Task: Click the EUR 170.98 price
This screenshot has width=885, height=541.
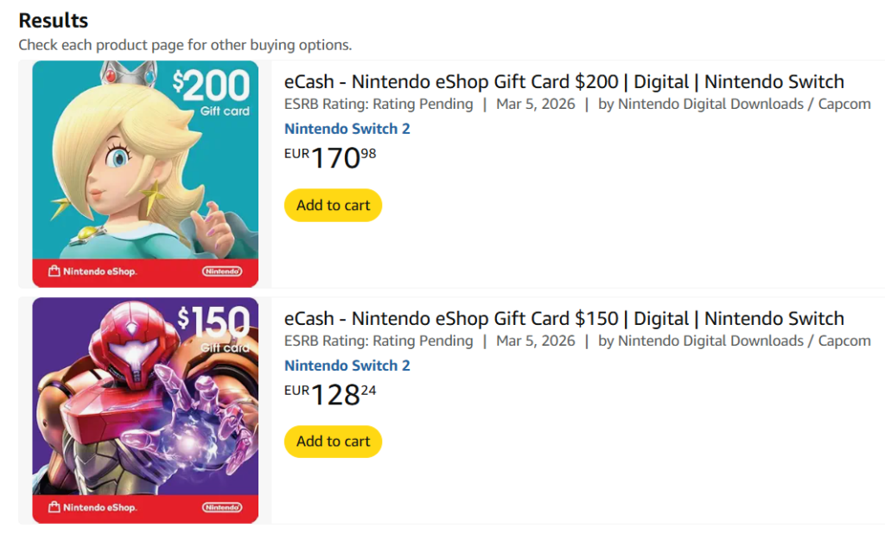Action: [331, 157]
